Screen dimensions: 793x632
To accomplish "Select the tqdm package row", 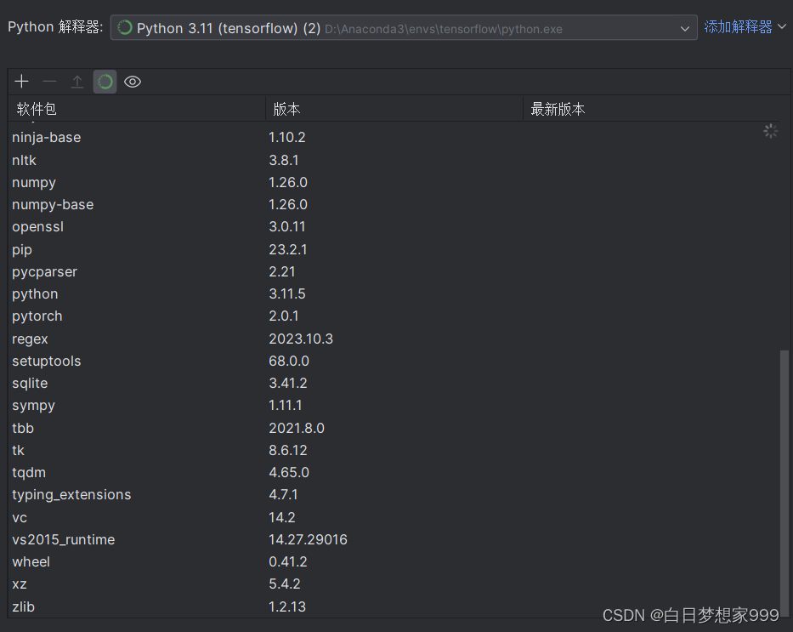I will [394, 472].
